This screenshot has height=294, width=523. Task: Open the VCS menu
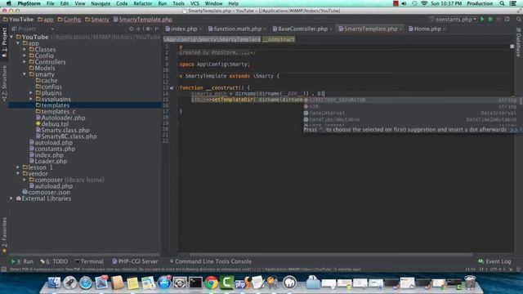coord(194,3)
